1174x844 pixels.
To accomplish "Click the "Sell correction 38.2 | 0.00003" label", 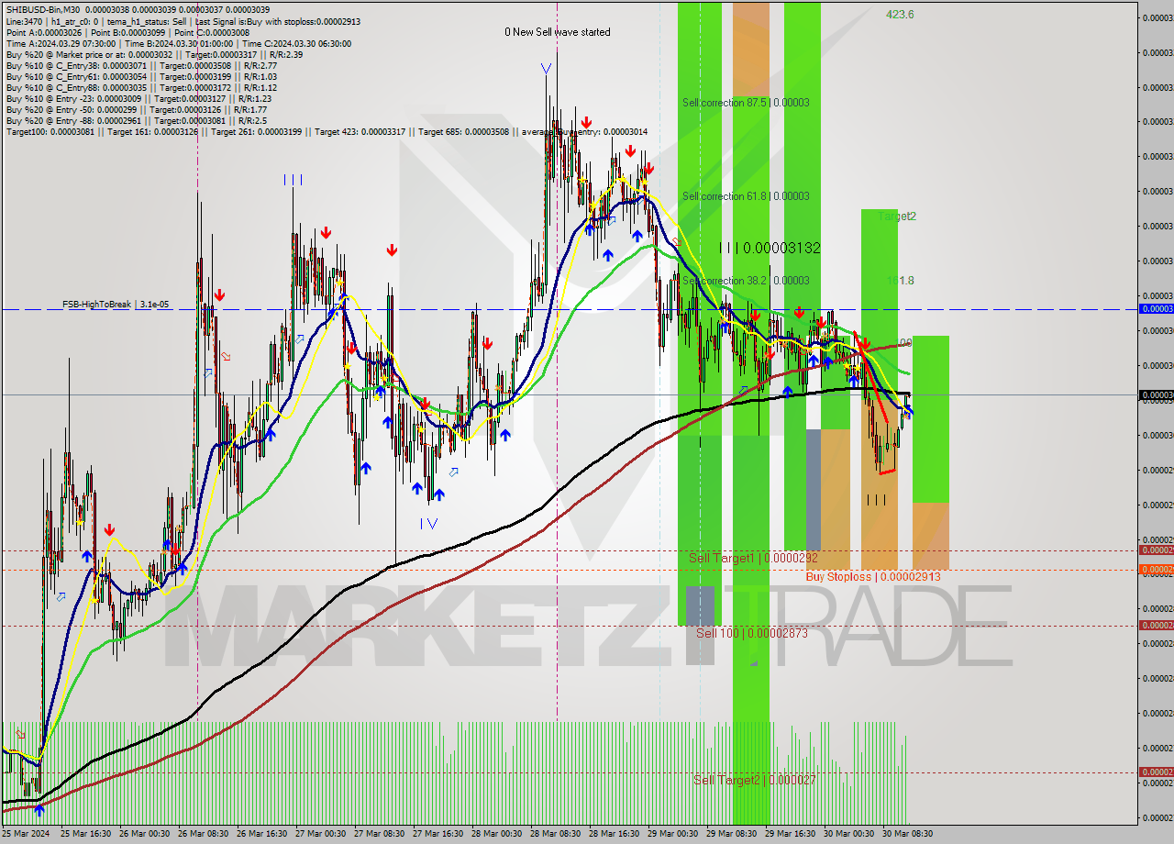I will coord(746,281).
